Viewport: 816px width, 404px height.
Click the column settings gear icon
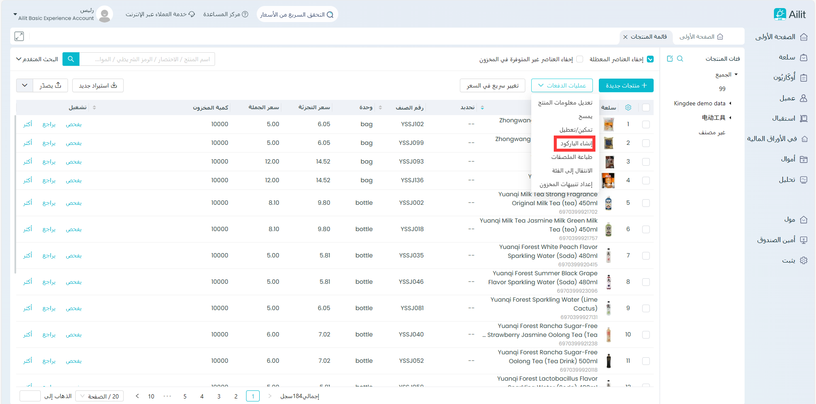click(628, 107)
